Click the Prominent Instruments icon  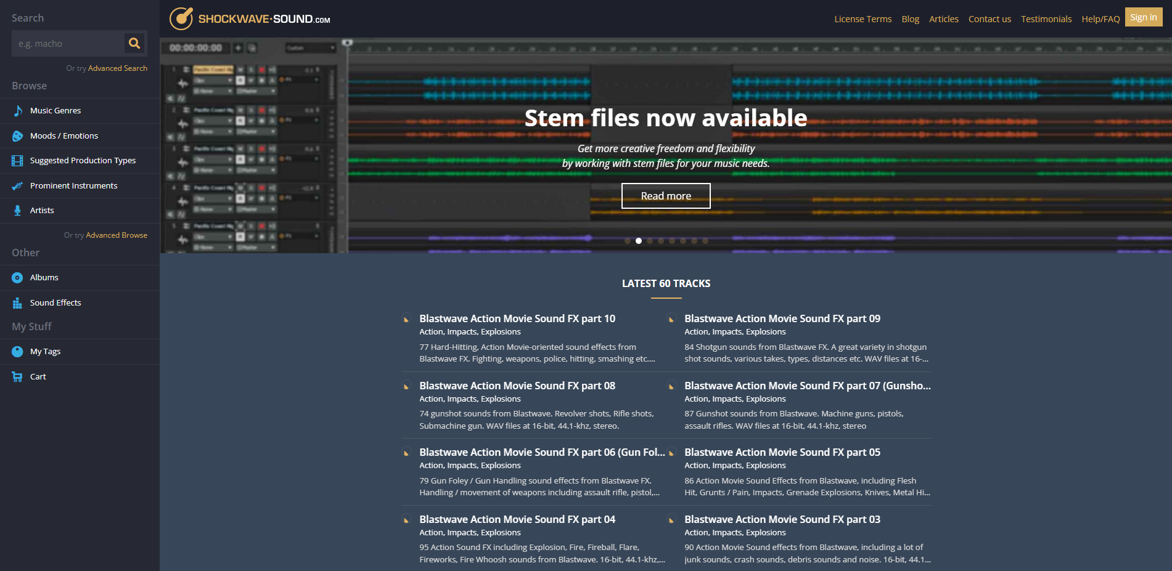pos(18,185)
